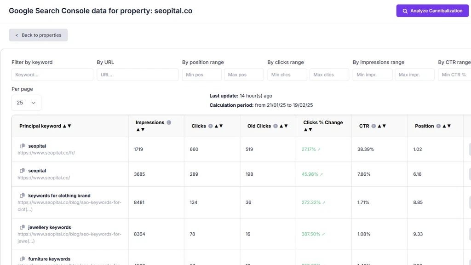Go back via Back to properties
The height and width of the screenshot is (265, 471).
click(x=38, y=35)
